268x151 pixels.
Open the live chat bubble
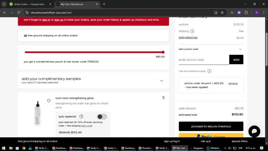point(254,131)
